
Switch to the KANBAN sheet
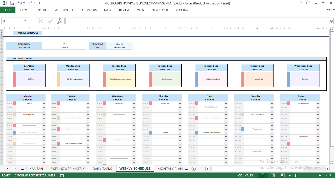click(36, 169)
